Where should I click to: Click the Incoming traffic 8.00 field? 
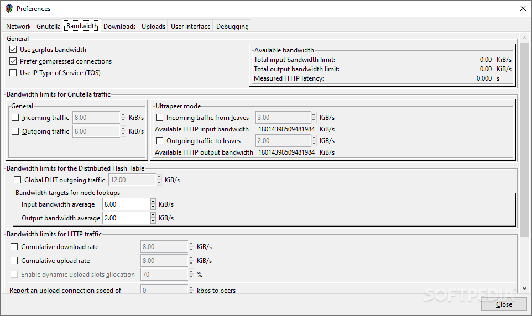coord(96,117)
